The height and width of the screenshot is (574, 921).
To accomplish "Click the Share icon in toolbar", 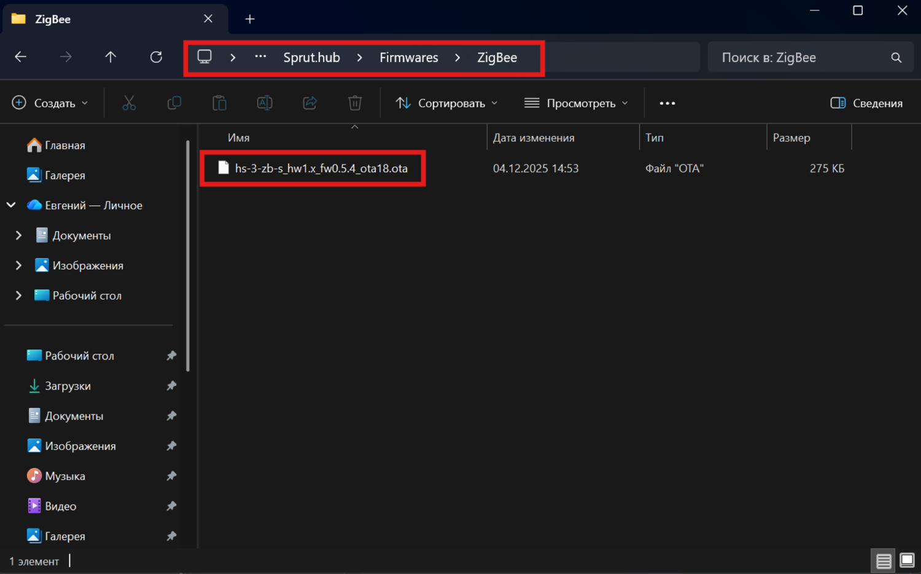I will tap(310, 103).
